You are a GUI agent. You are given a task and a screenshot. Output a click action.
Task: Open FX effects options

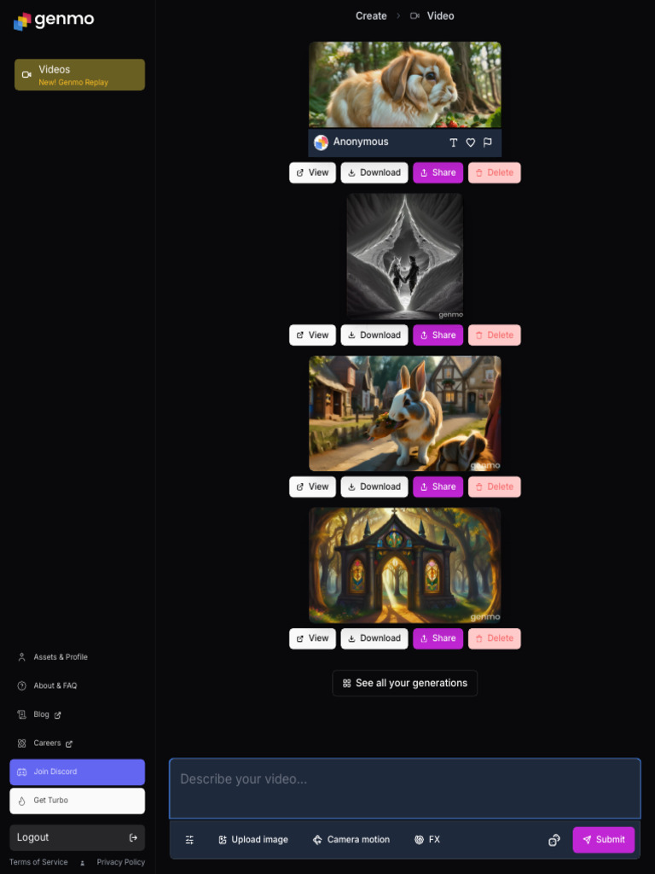point(427,840)
